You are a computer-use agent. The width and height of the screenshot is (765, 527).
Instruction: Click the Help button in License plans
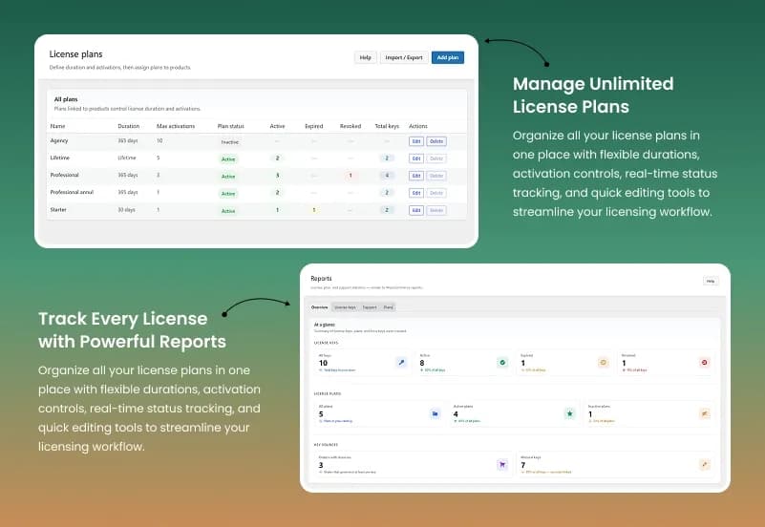pyautogui.click(x=366, y=57)
